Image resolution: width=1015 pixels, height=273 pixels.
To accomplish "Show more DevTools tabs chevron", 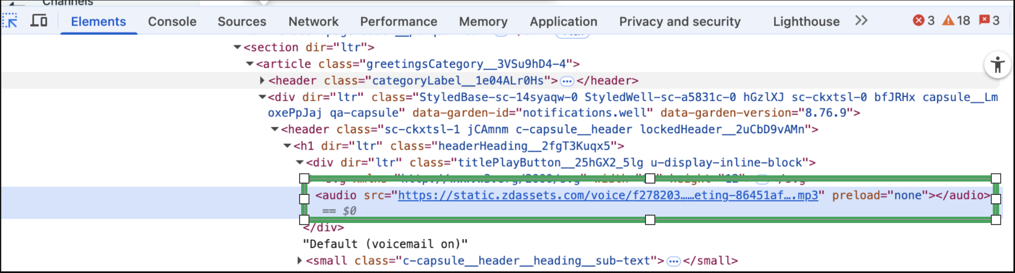I will point(861,21).
